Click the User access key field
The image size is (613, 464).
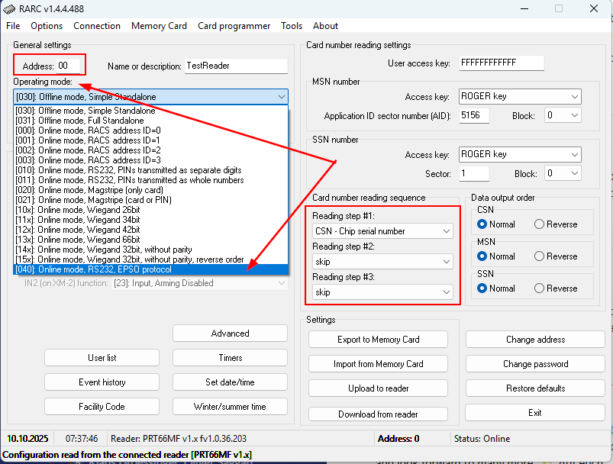tap(502, 63)
